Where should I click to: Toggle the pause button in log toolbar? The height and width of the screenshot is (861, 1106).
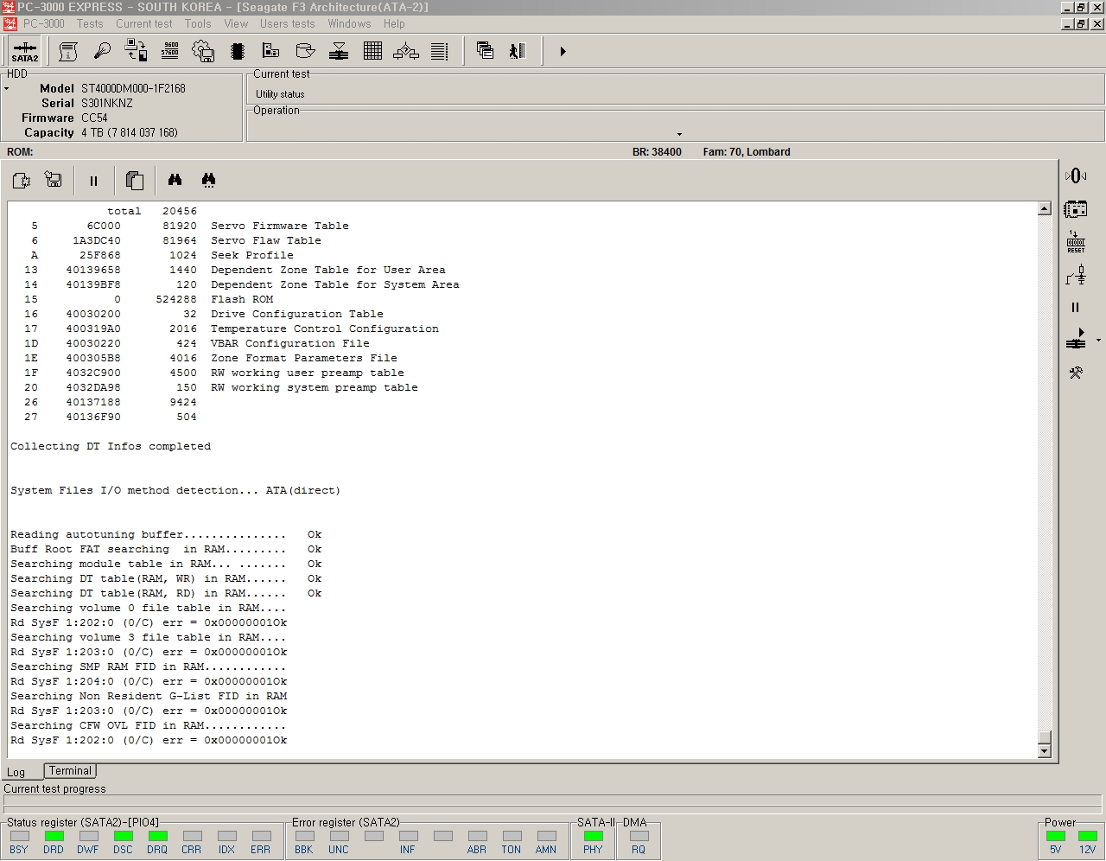[x=93, y=181]
